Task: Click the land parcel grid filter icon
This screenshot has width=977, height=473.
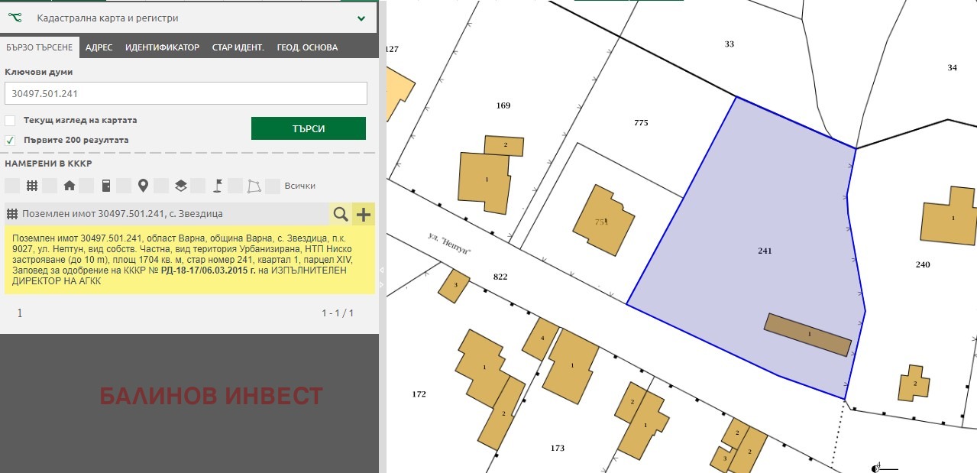Action: coord(32,186)
